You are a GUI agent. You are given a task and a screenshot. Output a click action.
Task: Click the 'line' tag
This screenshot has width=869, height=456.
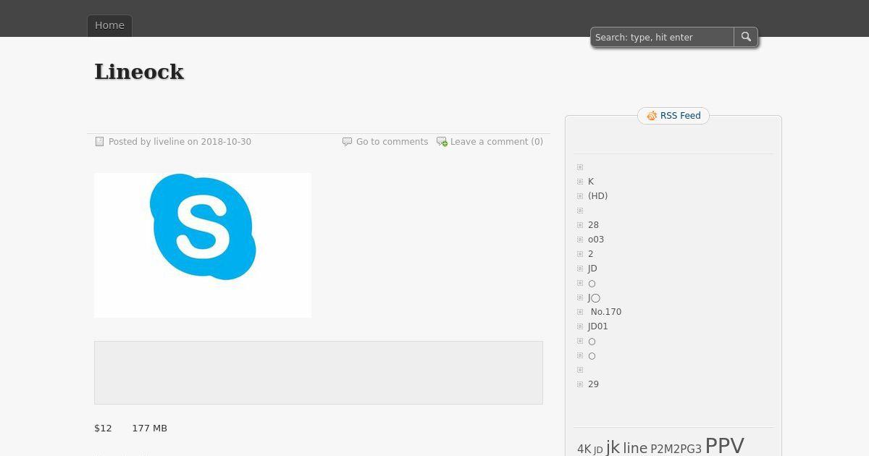pos(635,448)
